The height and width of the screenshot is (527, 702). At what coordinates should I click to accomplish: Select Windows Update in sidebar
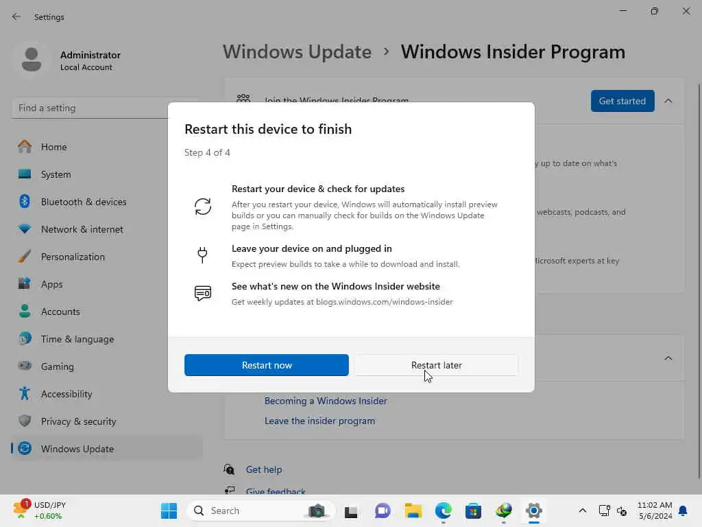point(106,449)
